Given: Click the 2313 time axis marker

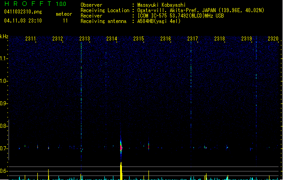Looking at the screenshot, I should point(85,39).
